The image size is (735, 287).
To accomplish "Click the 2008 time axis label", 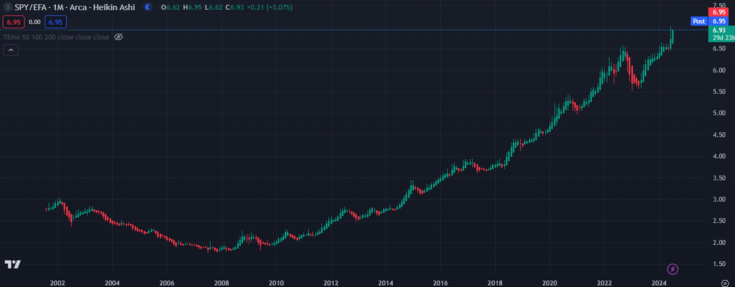I will click(x=222, y=283).
